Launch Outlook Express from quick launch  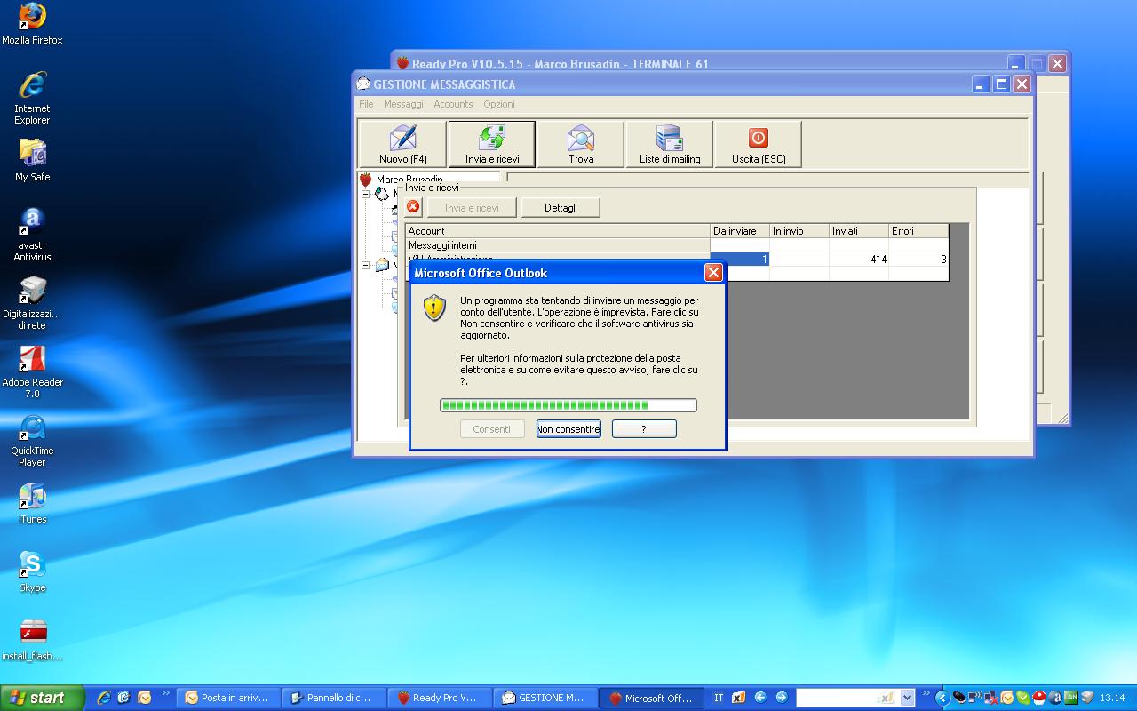[123, 698]
